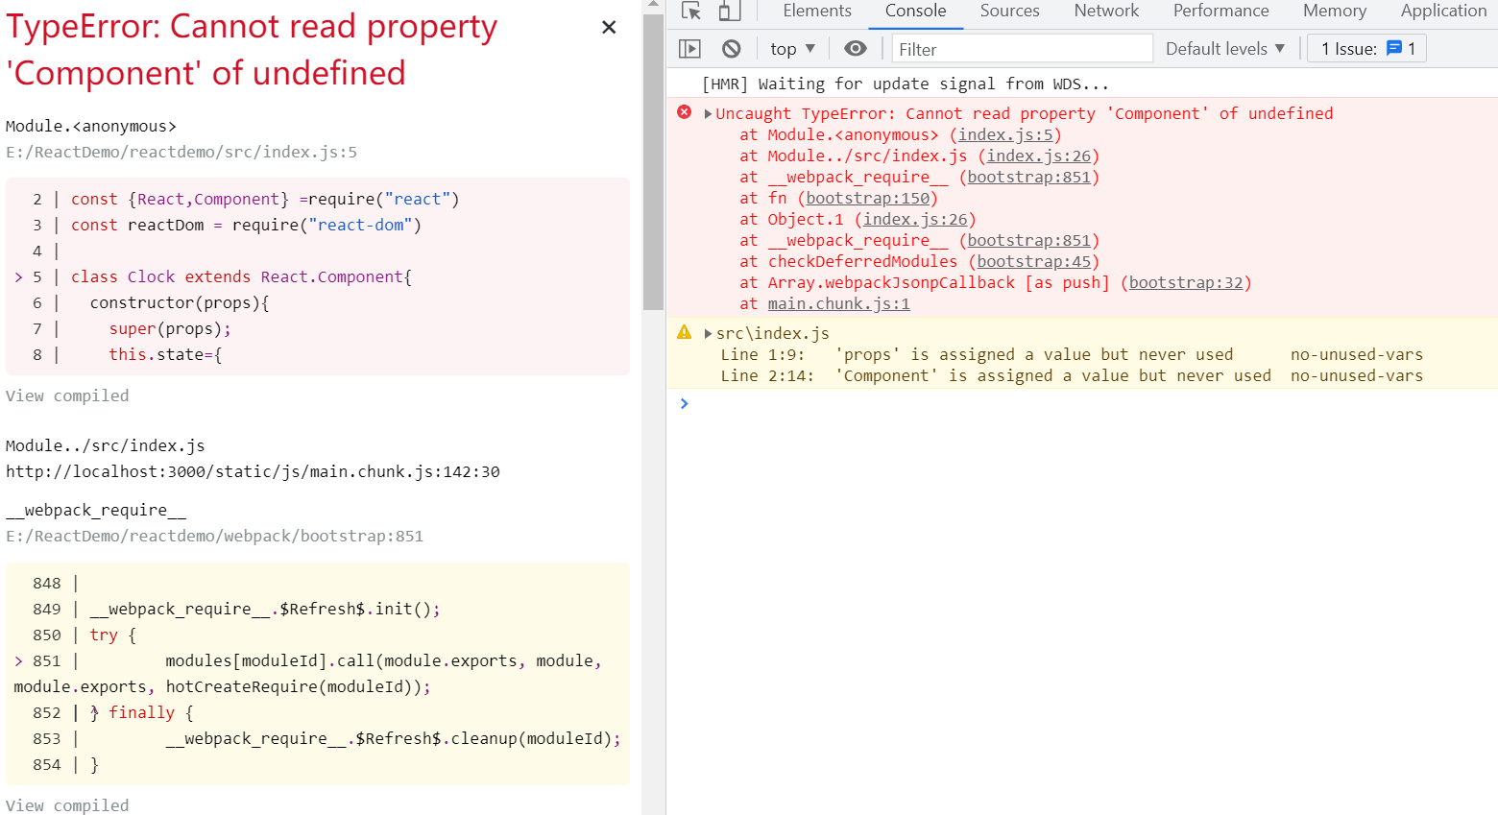The height and width of the screenshot is (815, 1498).
Task: Open the index.js:26 link after Module../src/index.js
Action: click(1039, 156)
